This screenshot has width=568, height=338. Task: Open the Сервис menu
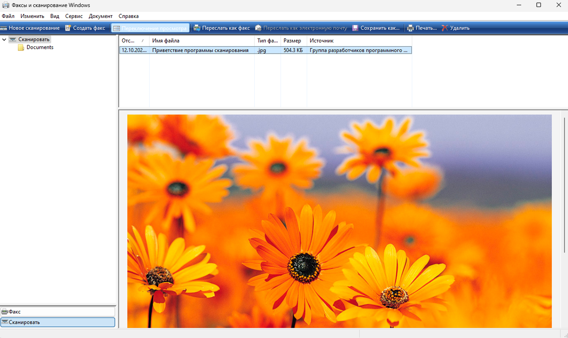74,16
